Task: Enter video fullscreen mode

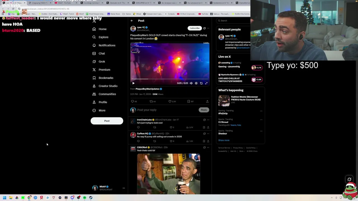Action: tap(206, 83)
